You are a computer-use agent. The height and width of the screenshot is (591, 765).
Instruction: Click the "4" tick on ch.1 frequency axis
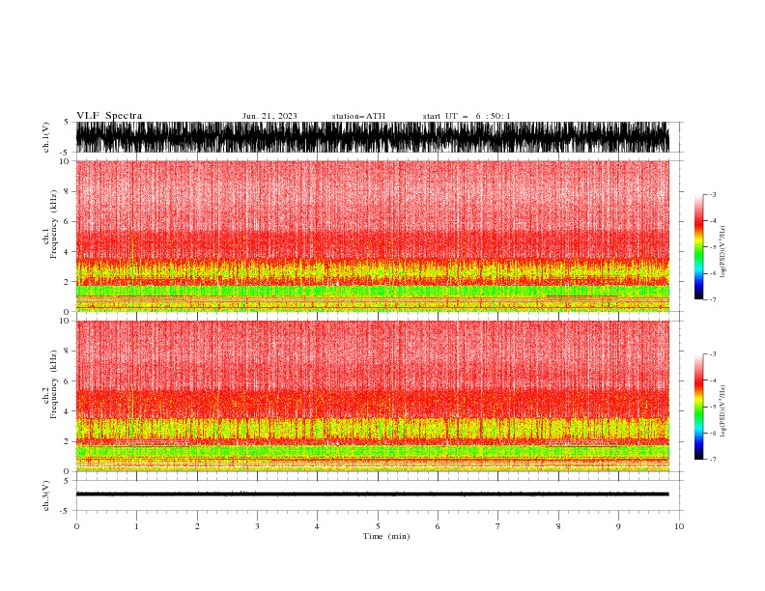pyautogui.click(x=67, y=252)
